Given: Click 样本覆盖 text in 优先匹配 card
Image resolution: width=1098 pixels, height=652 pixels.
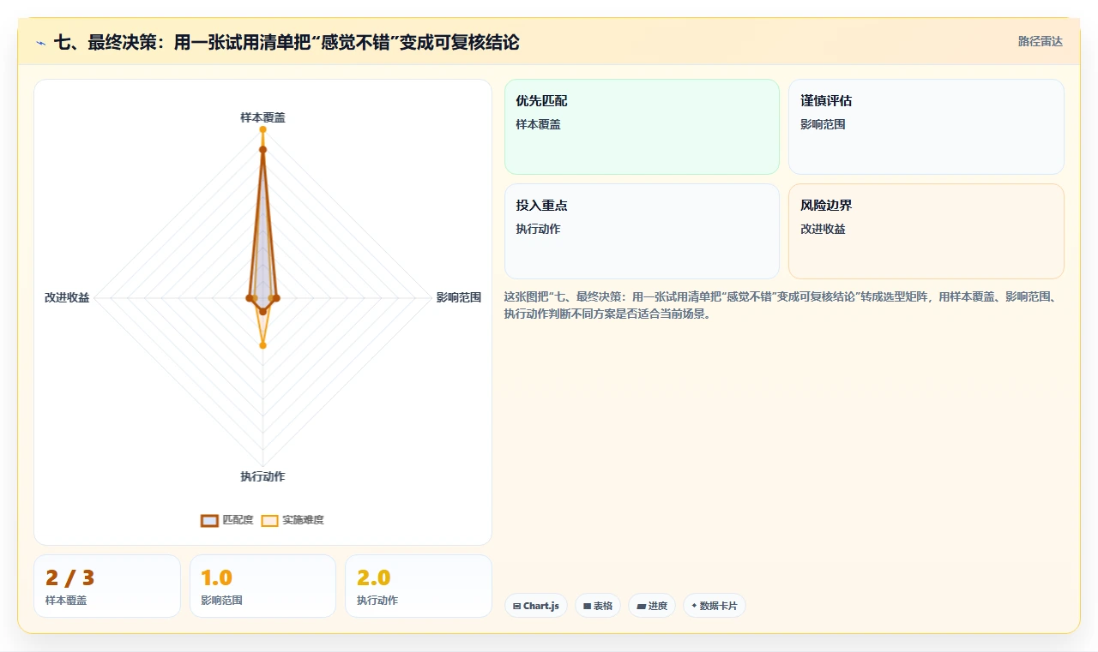Looking at the screenshot, I should point(538,124).
